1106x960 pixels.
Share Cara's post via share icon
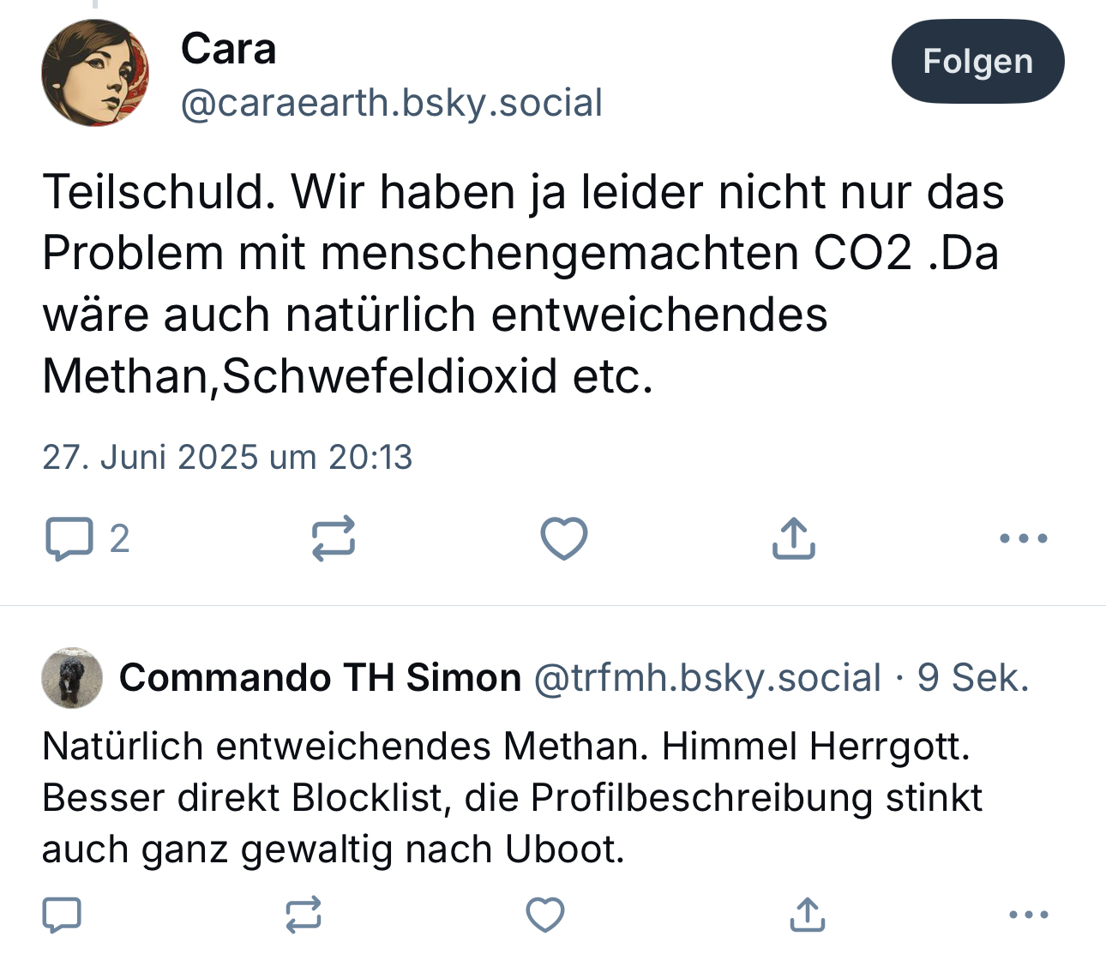pos(793,538)
